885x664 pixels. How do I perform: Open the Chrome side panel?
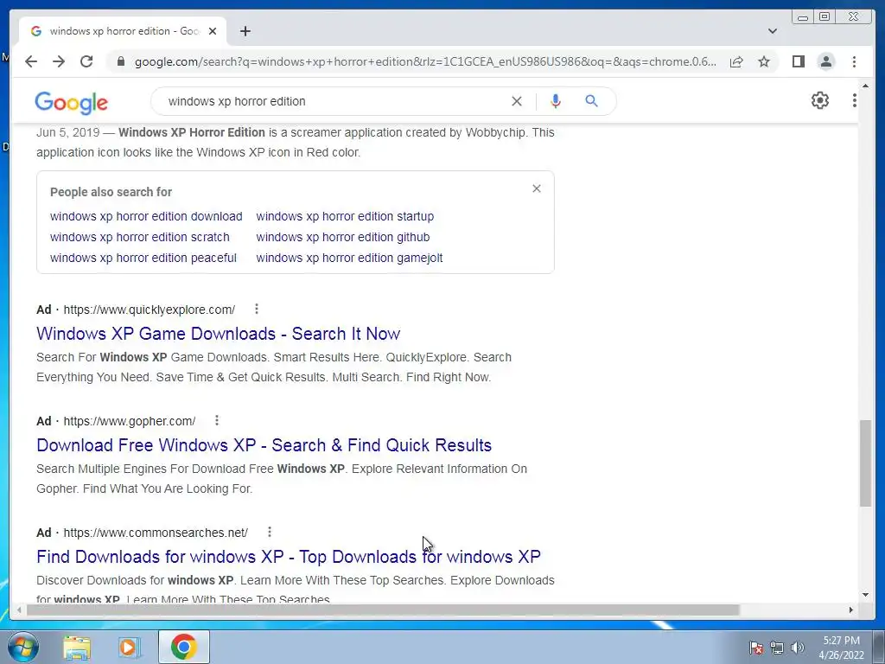pyautogui.click(x=798, y=61)
